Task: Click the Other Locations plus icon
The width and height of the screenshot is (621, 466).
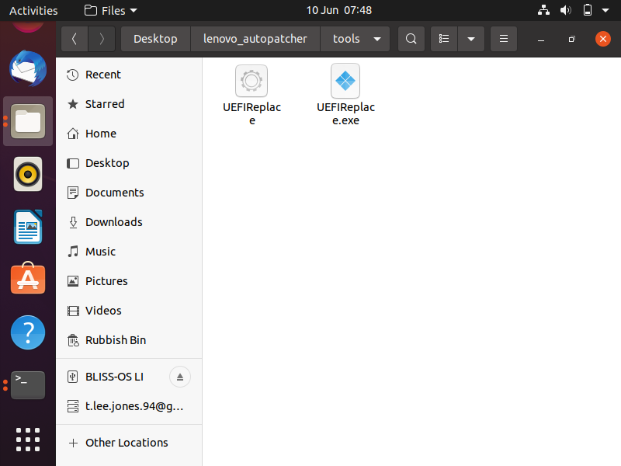Action: (73, 443)
